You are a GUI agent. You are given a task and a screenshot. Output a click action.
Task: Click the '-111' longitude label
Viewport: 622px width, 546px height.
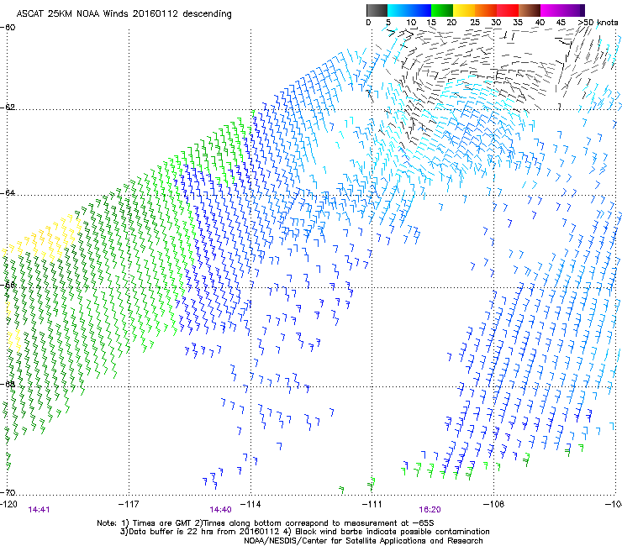click(x=372, y=504)
